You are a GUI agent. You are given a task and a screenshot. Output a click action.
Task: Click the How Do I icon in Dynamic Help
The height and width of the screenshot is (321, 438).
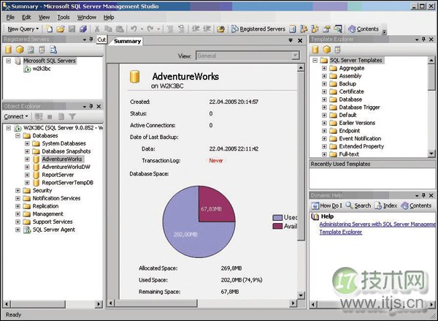[315, 205]
